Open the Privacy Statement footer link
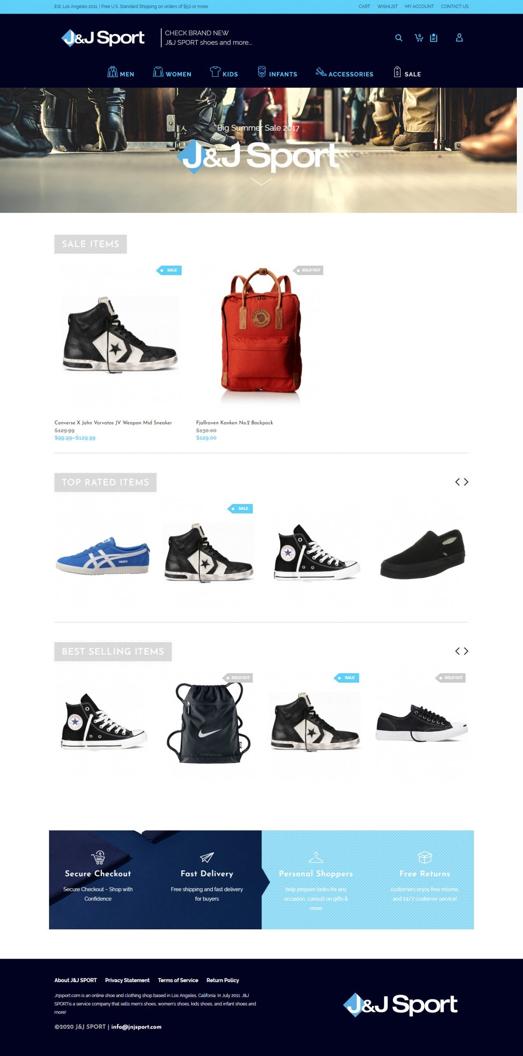This screenshot has height=1056, width=523. point(127,980)
